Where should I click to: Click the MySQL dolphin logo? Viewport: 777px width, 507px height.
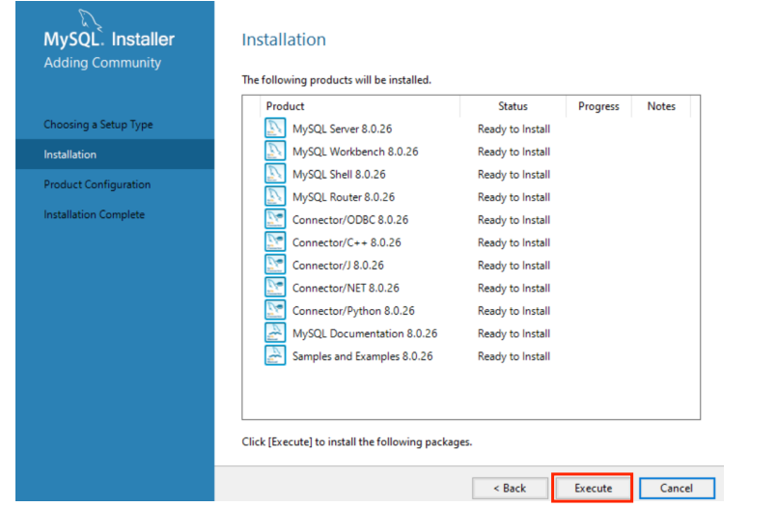90,20
